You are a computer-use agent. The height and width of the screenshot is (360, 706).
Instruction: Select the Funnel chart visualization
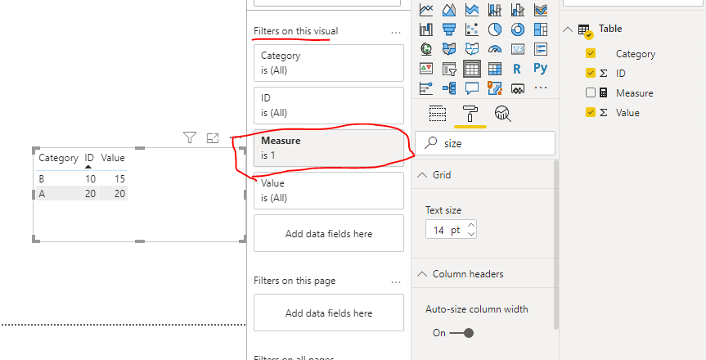click(x=449, y=29)
